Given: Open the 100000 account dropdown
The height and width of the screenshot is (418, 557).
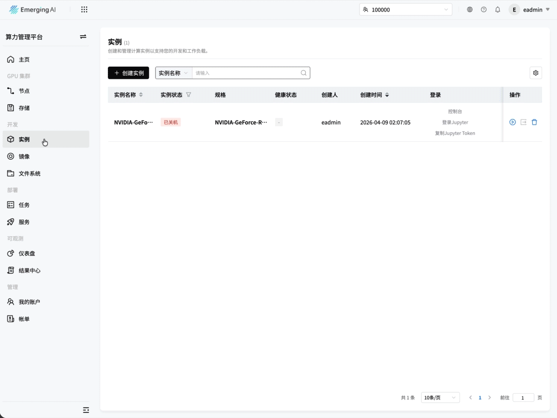Looking at the screenshot, I should click(406, 9).
